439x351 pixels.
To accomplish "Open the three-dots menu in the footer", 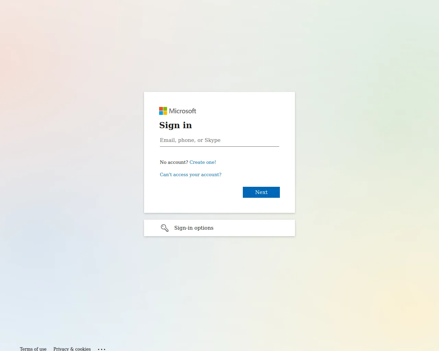I will point(102,349).
